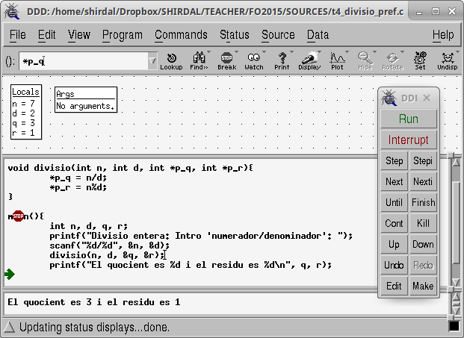Click the expression input field containing *p_q
The image size is (464, 338).
82,61
